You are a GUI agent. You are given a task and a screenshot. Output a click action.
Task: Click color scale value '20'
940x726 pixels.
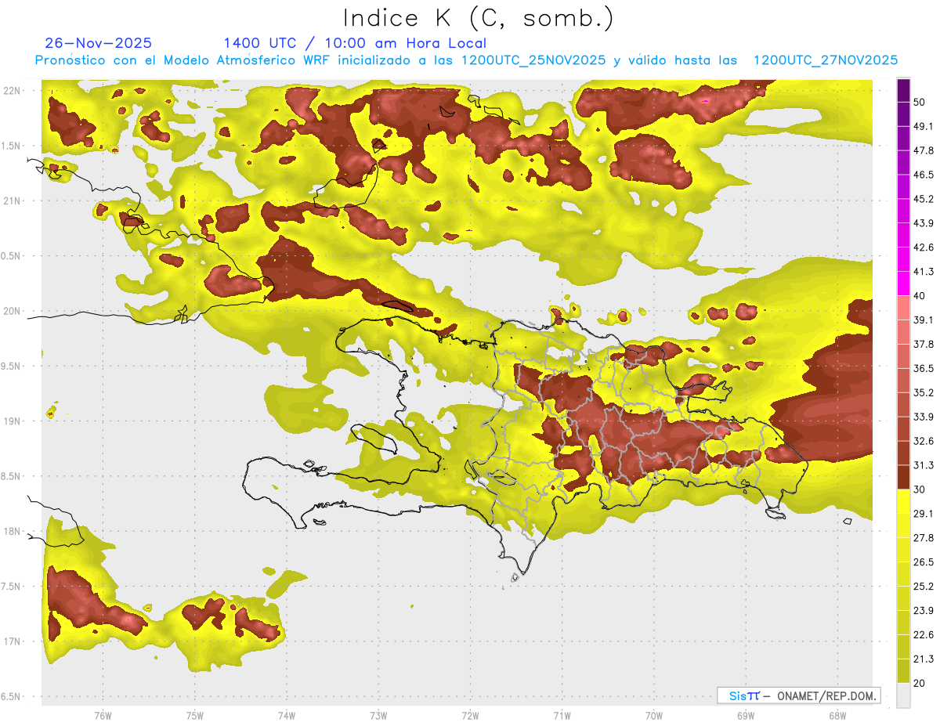(920, 683)
